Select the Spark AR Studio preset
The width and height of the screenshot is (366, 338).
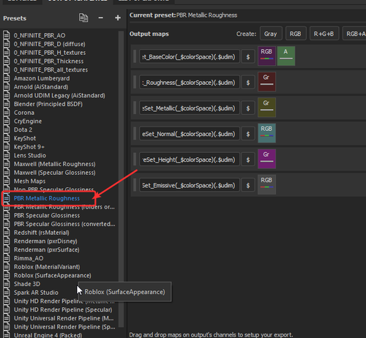(36, 293)
